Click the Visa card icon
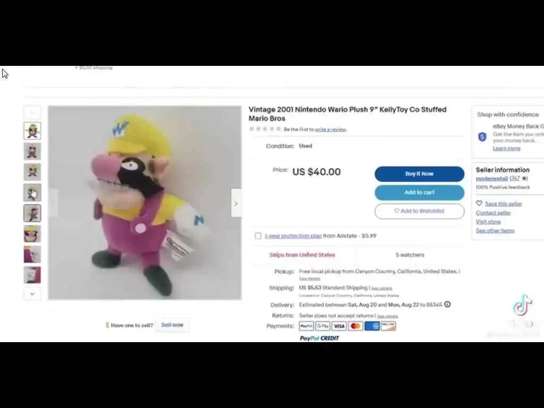 coord(339,326)
